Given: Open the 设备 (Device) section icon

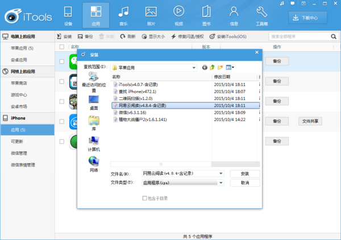Looking at the screenshot, I should click(x=68, y=15).
